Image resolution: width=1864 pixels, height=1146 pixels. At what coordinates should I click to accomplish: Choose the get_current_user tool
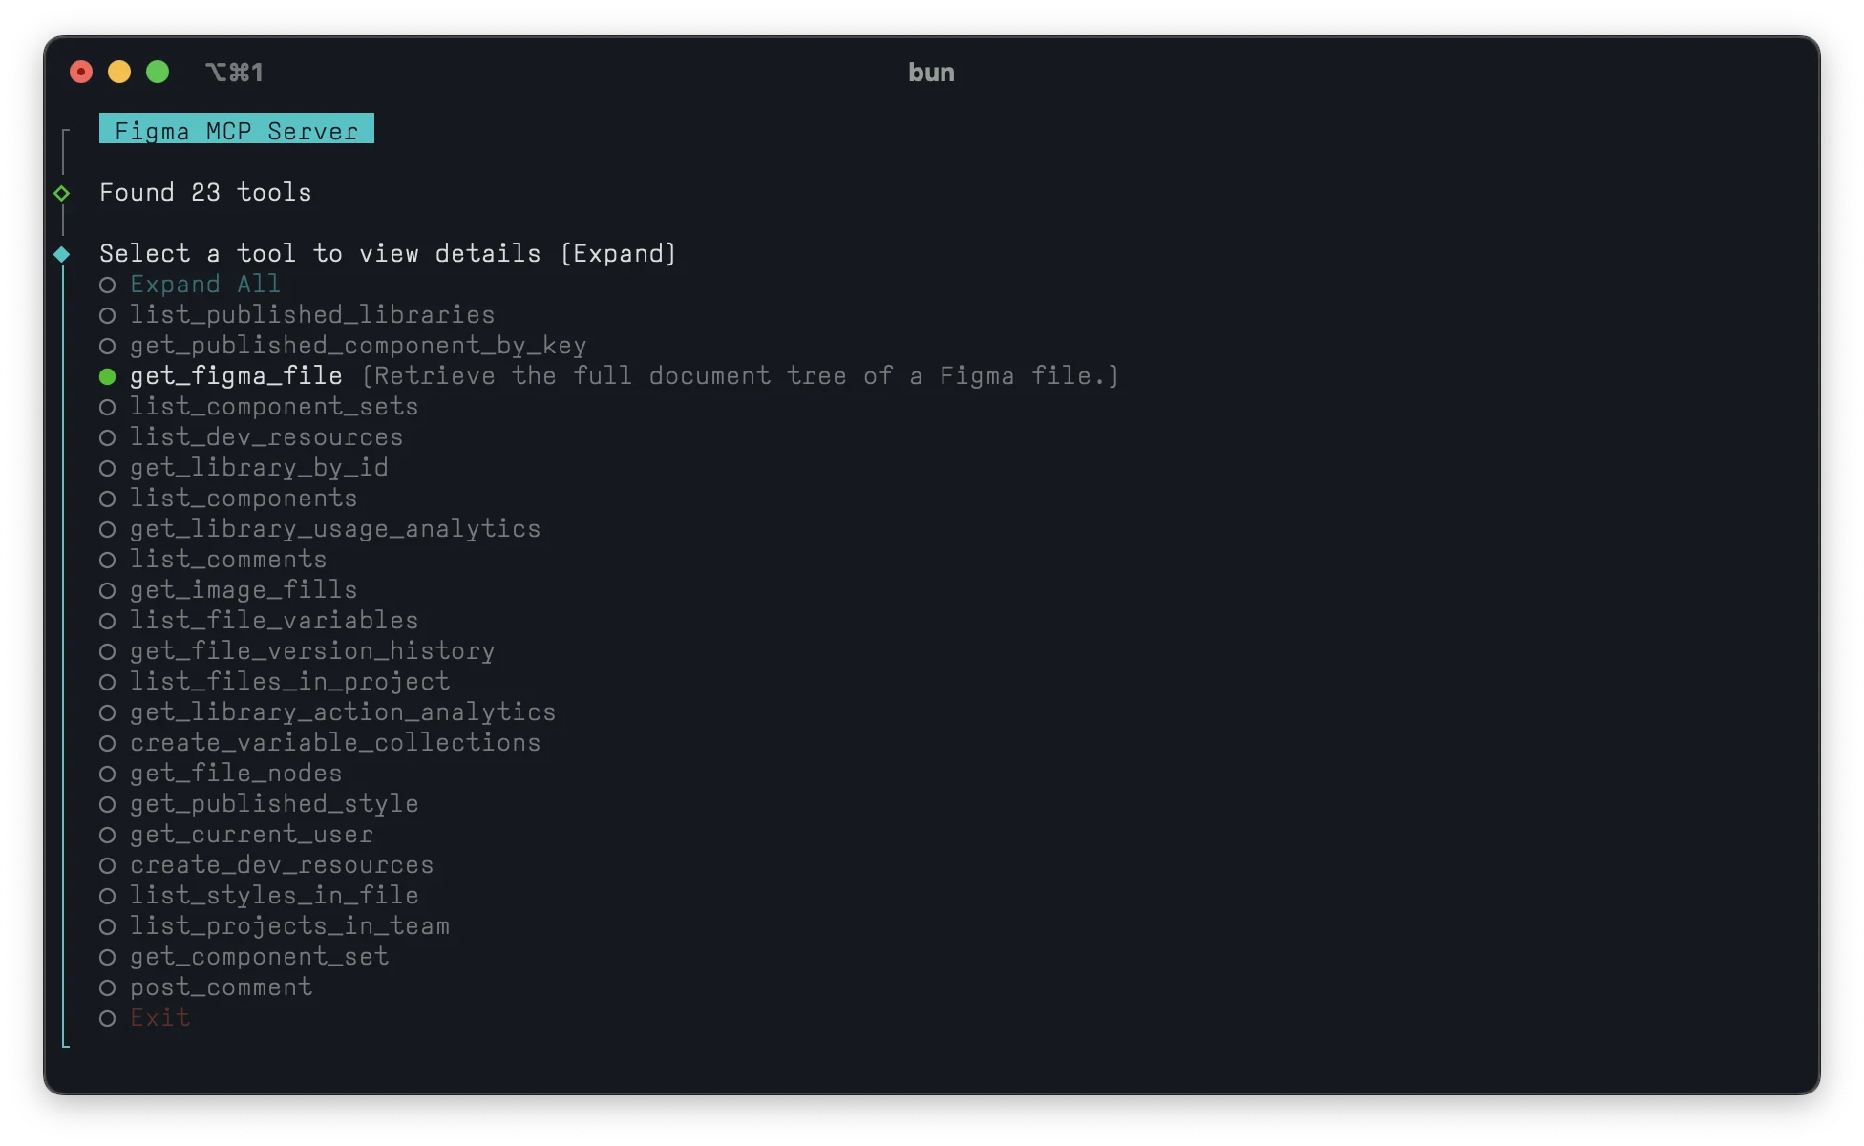[x=251, y=834]
